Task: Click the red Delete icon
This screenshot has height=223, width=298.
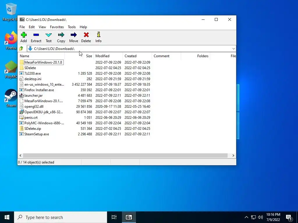Action: coord(86,35)
